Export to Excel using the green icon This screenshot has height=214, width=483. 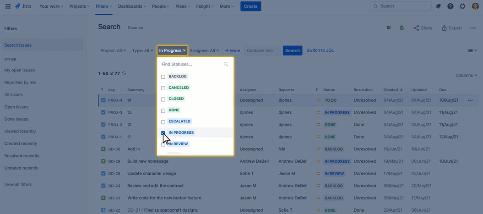coord(389,28)
